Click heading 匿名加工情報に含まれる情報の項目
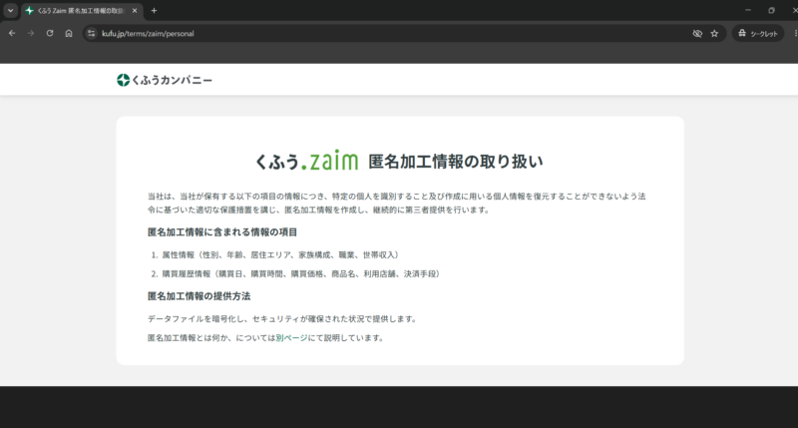This screenshot has width=798, height=428. click(222, 232)
